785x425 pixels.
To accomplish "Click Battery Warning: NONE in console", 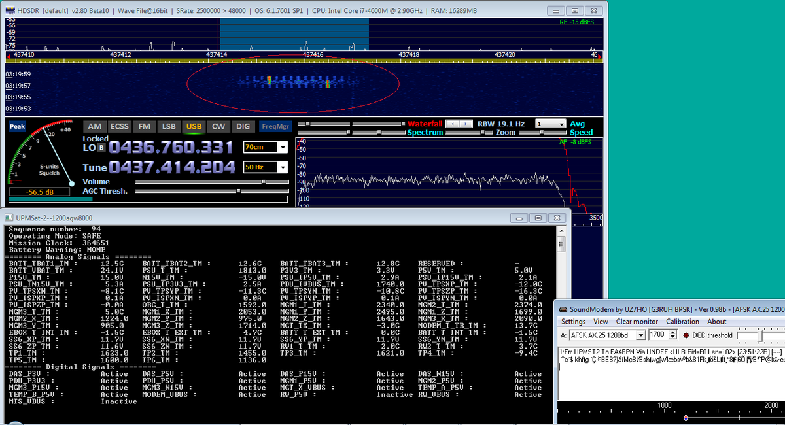I will coord(57,249).
